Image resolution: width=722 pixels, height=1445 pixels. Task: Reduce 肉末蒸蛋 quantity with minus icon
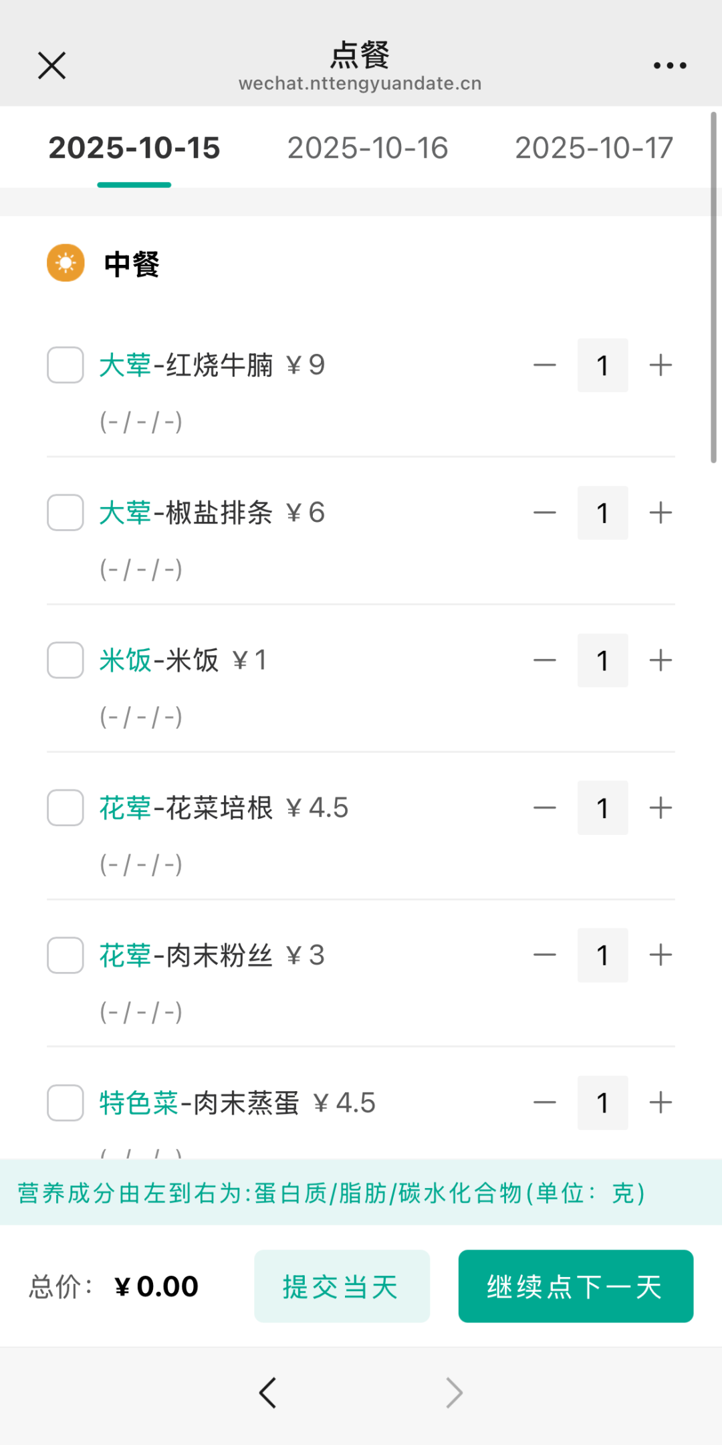click(545, 1102)
